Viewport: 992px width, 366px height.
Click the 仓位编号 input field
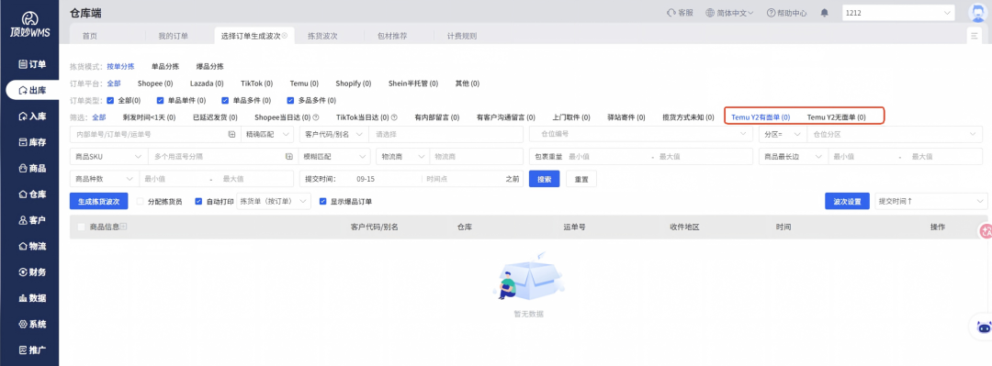click(x=640, y=135)
